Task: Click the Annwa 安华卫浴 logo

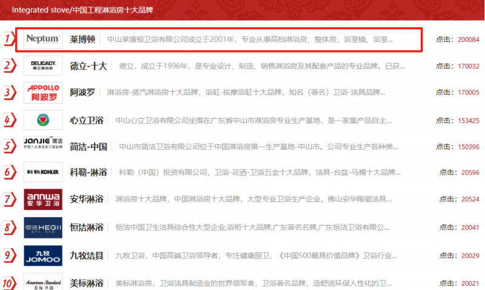Action: click(x=43, y=200)
